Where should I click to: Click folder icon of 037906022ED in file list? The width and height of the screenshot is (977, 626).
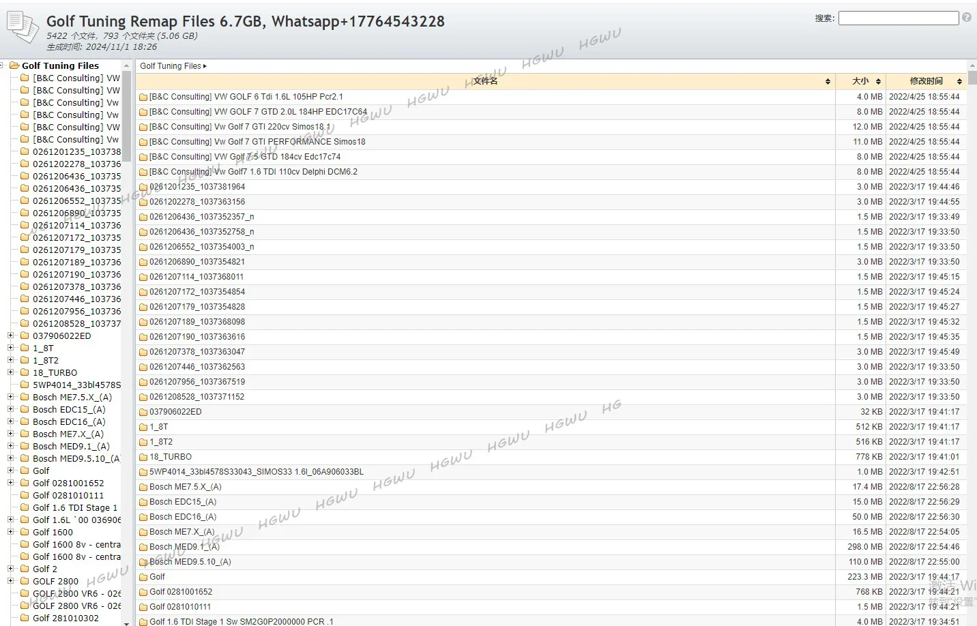coord(143,412)
